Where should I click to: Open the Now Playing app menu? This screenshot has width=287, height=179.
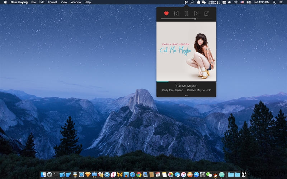tap(19, 2)
